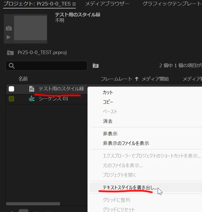Click the folder-up icon beside Pr25-0-0_TEST.prproj
Viewport: 202px width, 212px height.
[10, 52]
